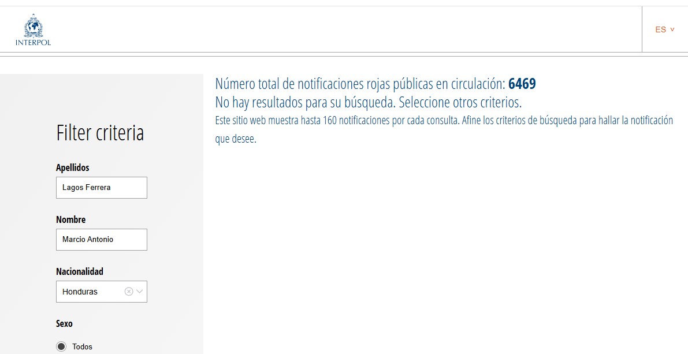The image size is (688, 354).
Task: Click the Todos label under Sexo
Action: point(82,346)
